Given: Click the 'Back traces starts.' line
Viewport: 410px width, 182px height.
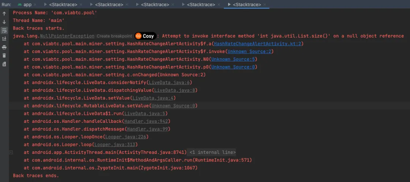Looking at the screenshot, I should (x=38, y=28).
